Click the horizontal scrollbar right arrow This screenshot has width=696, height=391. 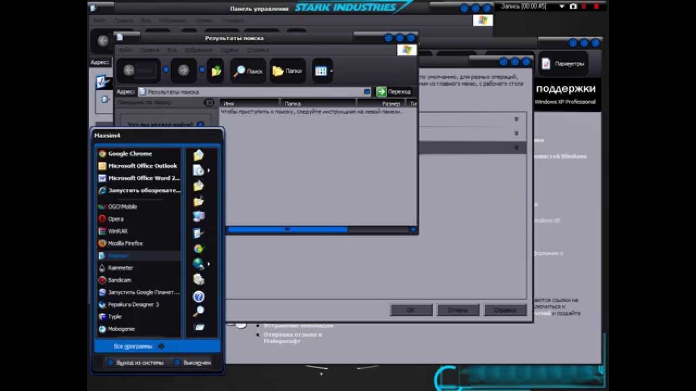tap(413, 230)
